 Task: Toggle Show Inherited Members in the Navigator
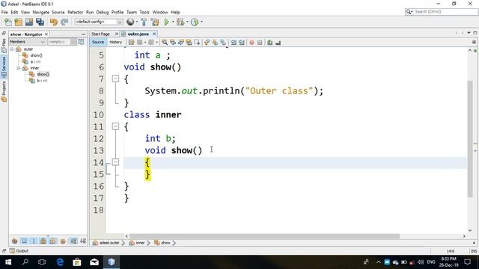[15, 241]
